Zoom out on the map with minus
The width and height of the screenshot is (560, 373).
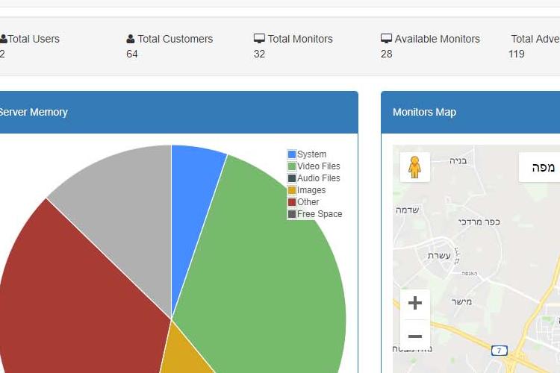pos(415,336)
